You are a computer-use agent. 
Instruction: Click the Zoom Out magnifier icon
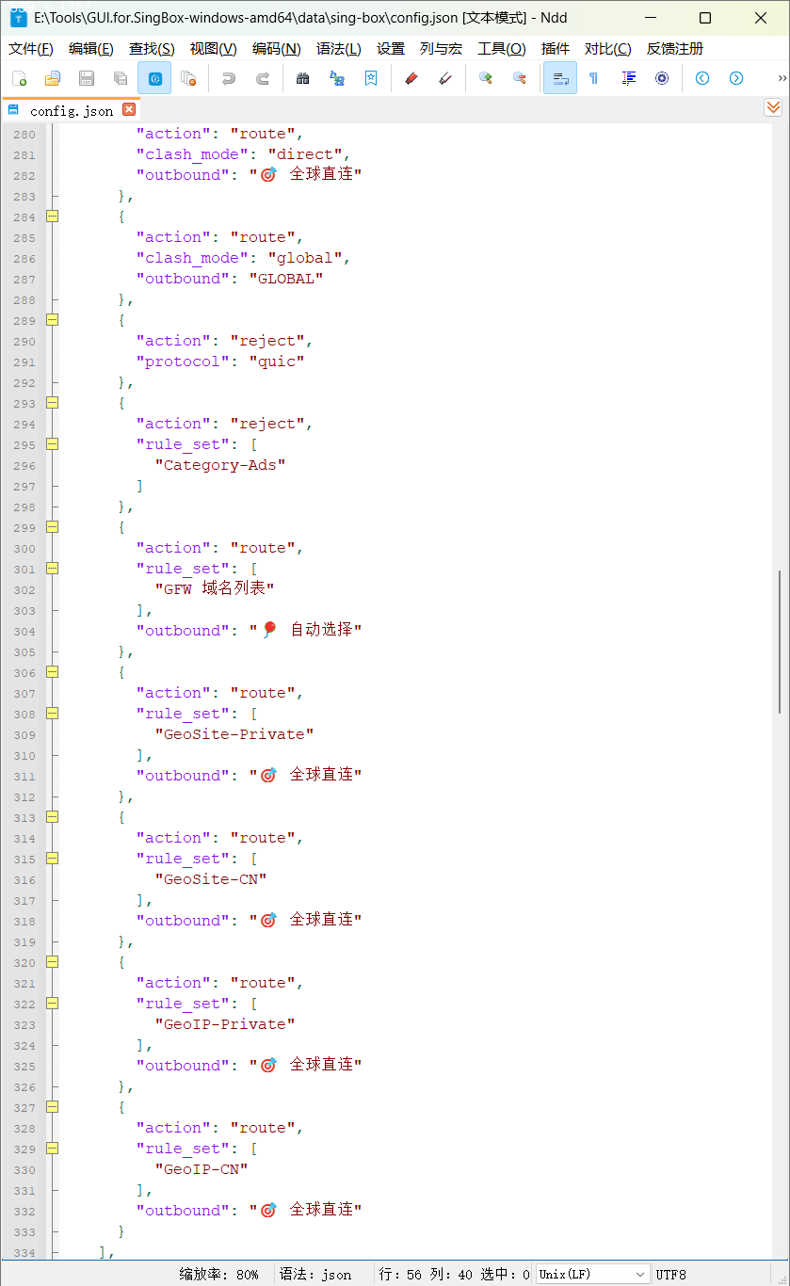coord(520,78)
